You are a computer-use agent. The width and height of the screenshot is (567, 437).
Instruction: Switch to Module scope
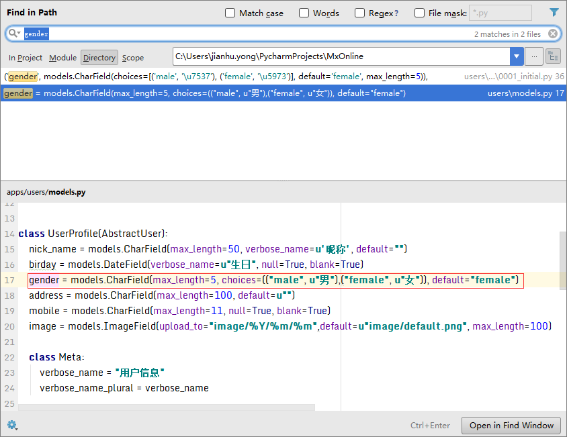(62, 58)
